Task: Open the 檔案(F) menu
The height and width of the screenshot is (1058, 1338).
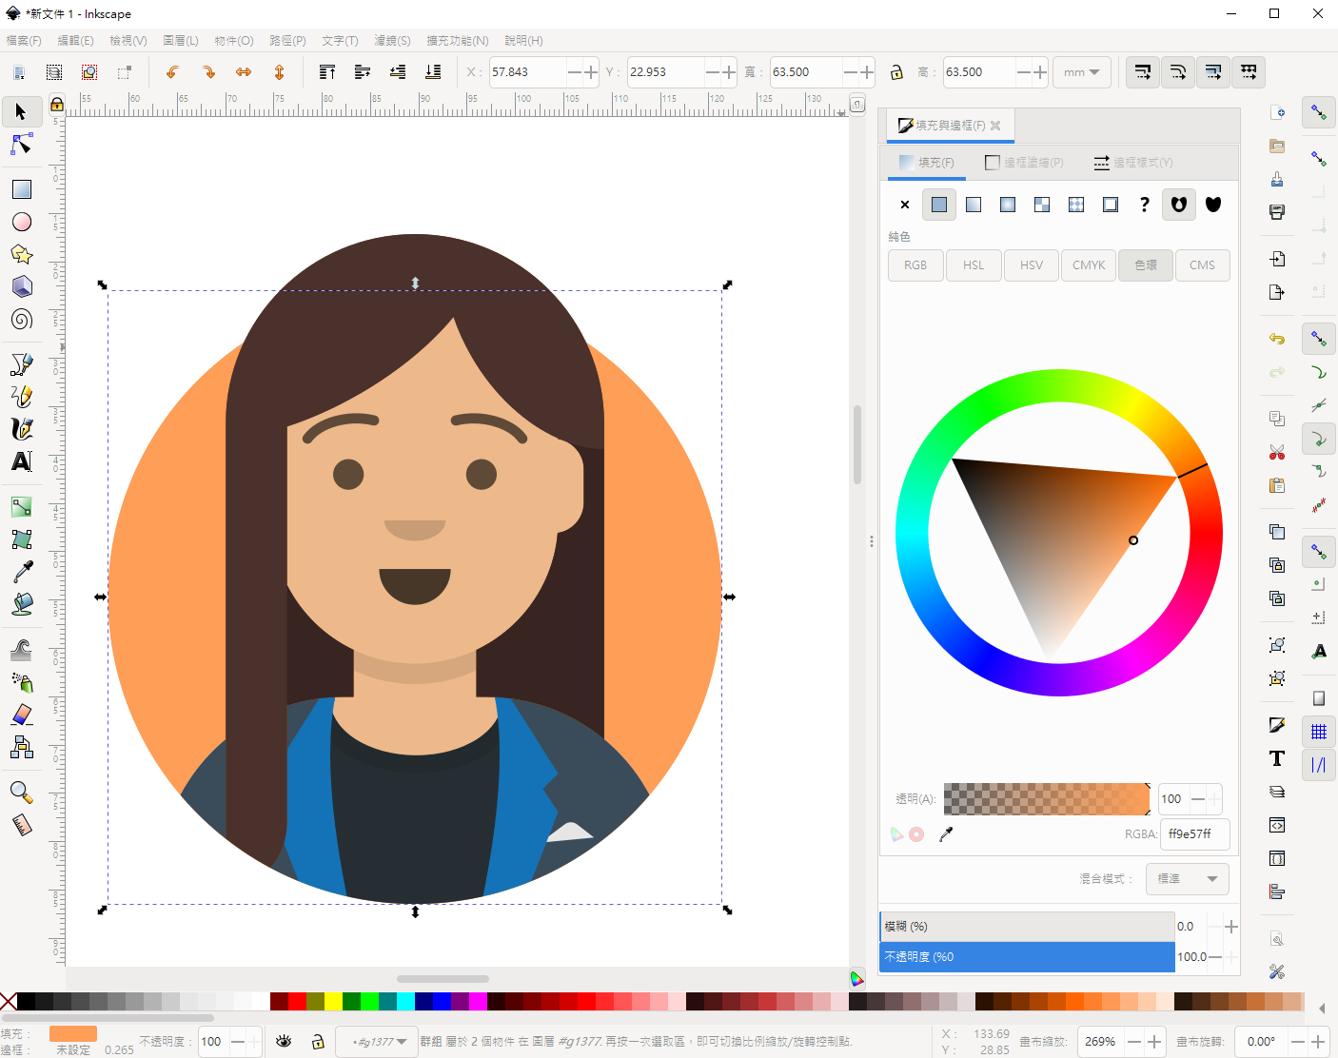Action: [x=24, y=41]
